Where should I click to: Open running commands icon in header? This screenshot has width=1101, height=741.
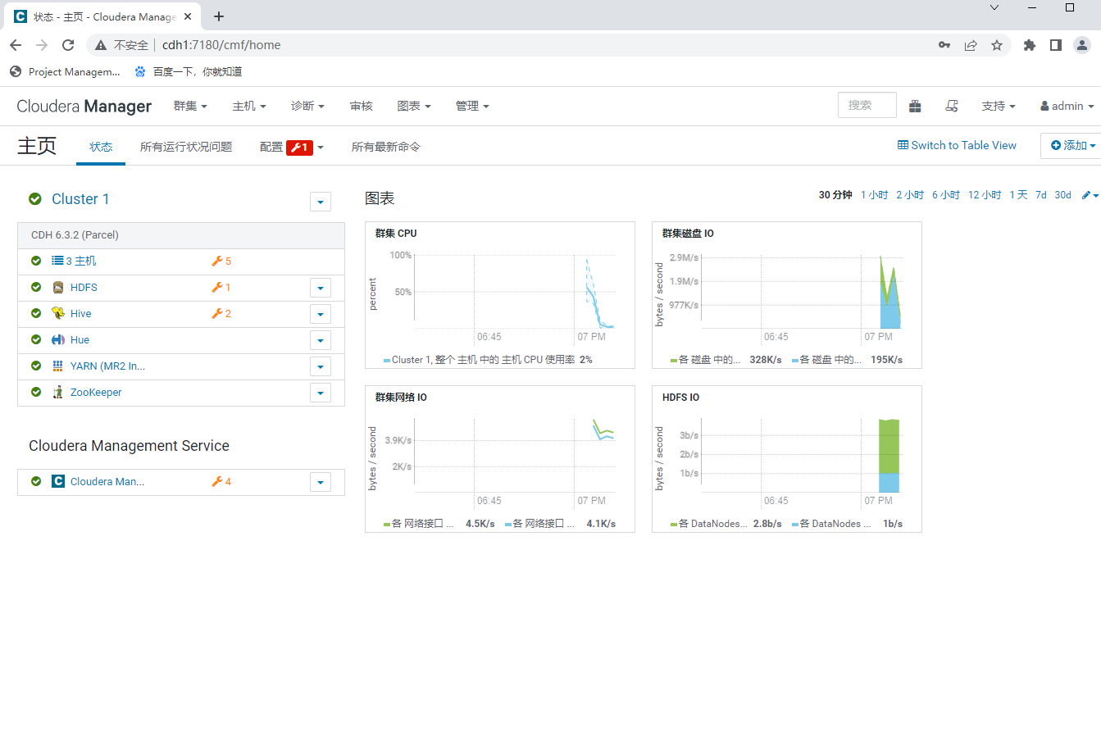click(952, 106)
